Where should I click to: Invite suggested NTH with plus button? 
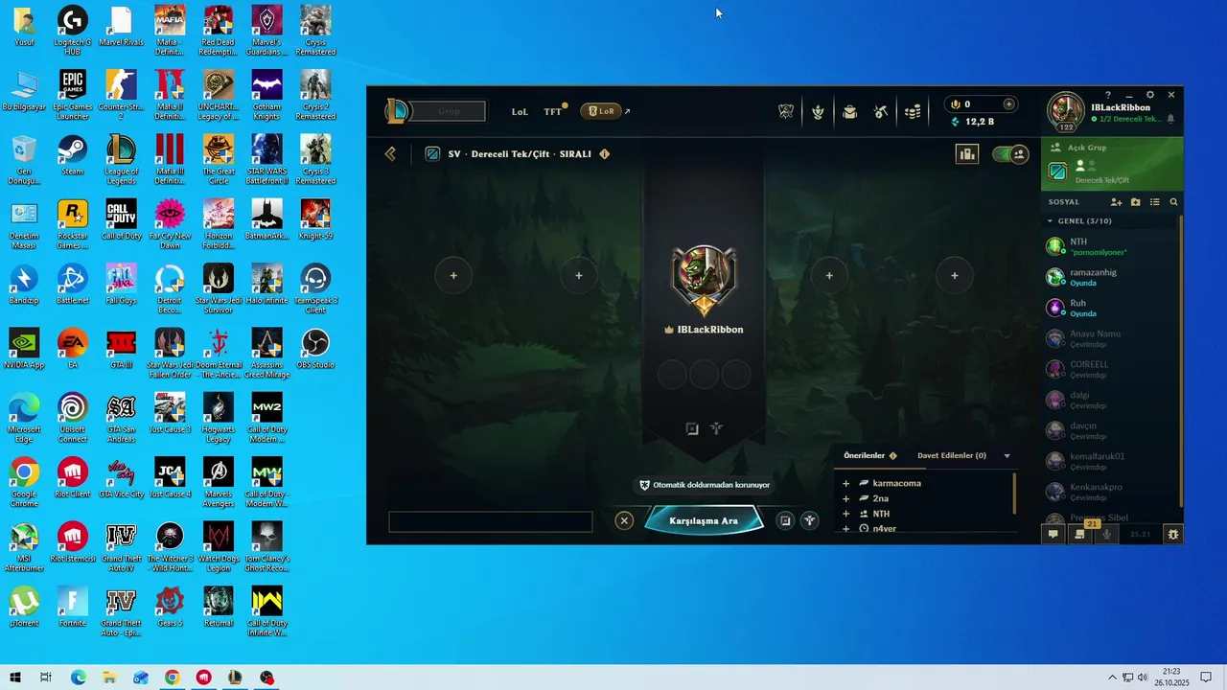(845, 514)
